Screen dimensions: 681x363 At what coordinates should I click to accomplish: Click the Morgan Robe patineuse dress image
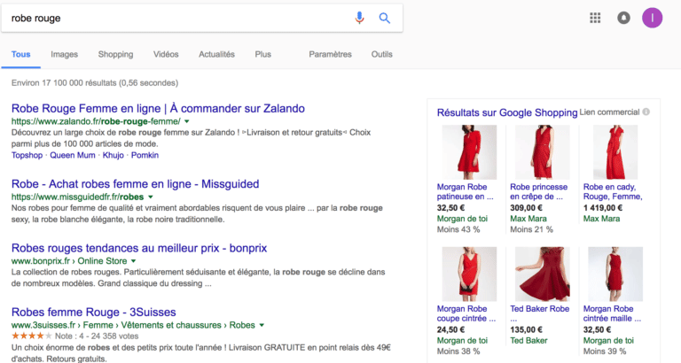[x=469, y=152]
